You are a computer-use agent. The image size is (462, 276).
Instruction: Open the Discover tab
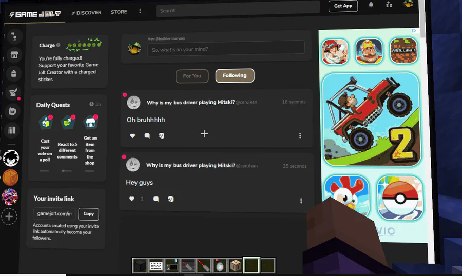pos(86,13)
